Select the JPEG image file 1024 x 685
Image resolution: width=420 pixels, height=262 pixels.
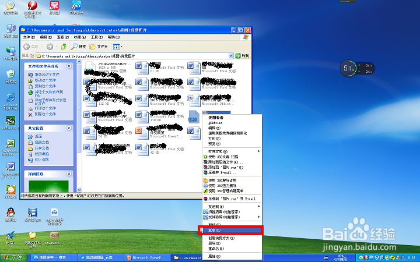(90, 68)
